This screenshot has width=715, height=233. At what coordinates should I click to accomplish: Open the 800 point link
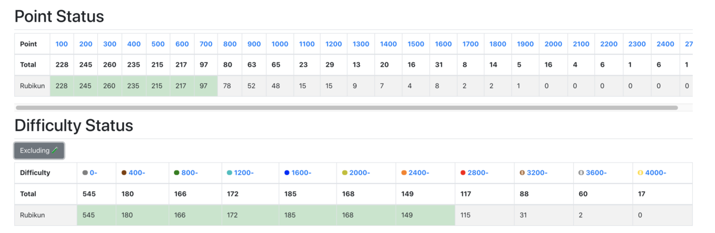[x=230, y=44]
